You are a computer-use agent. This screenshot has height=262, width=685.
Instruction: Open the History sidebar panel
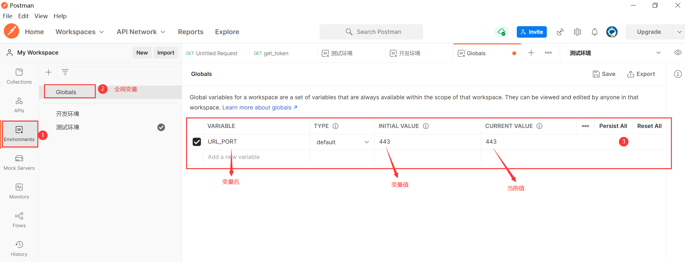19,249
